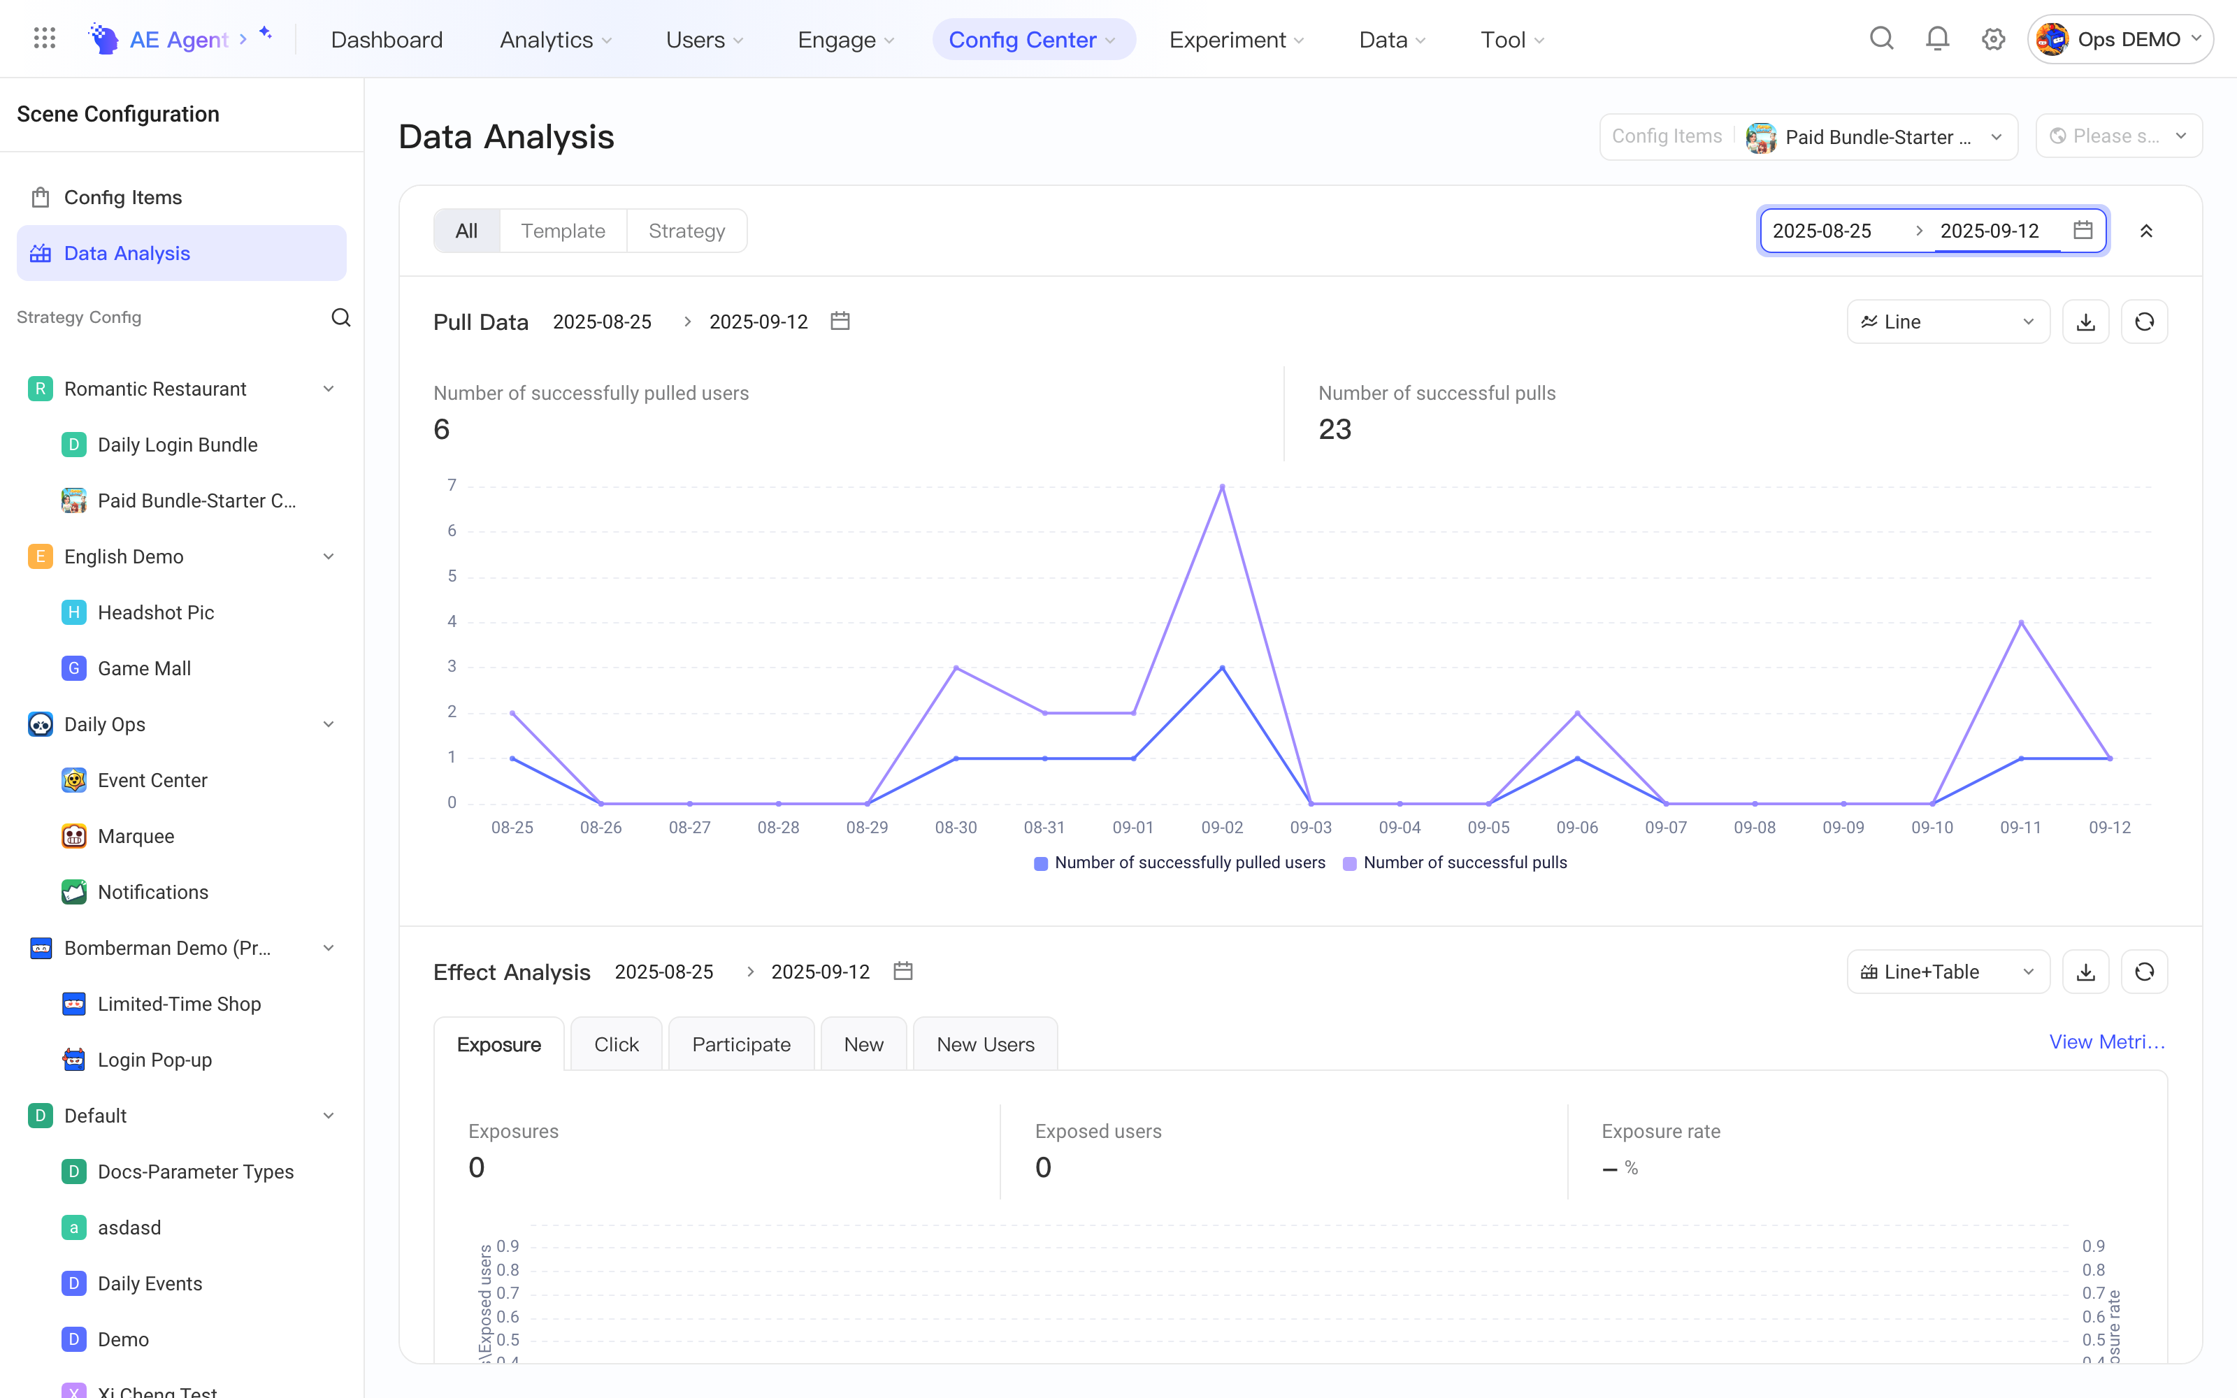Open Config Items Paid Bundle-Starter selector
This screenshot has width=2237, height=1398.
(x=1808, y=137)
